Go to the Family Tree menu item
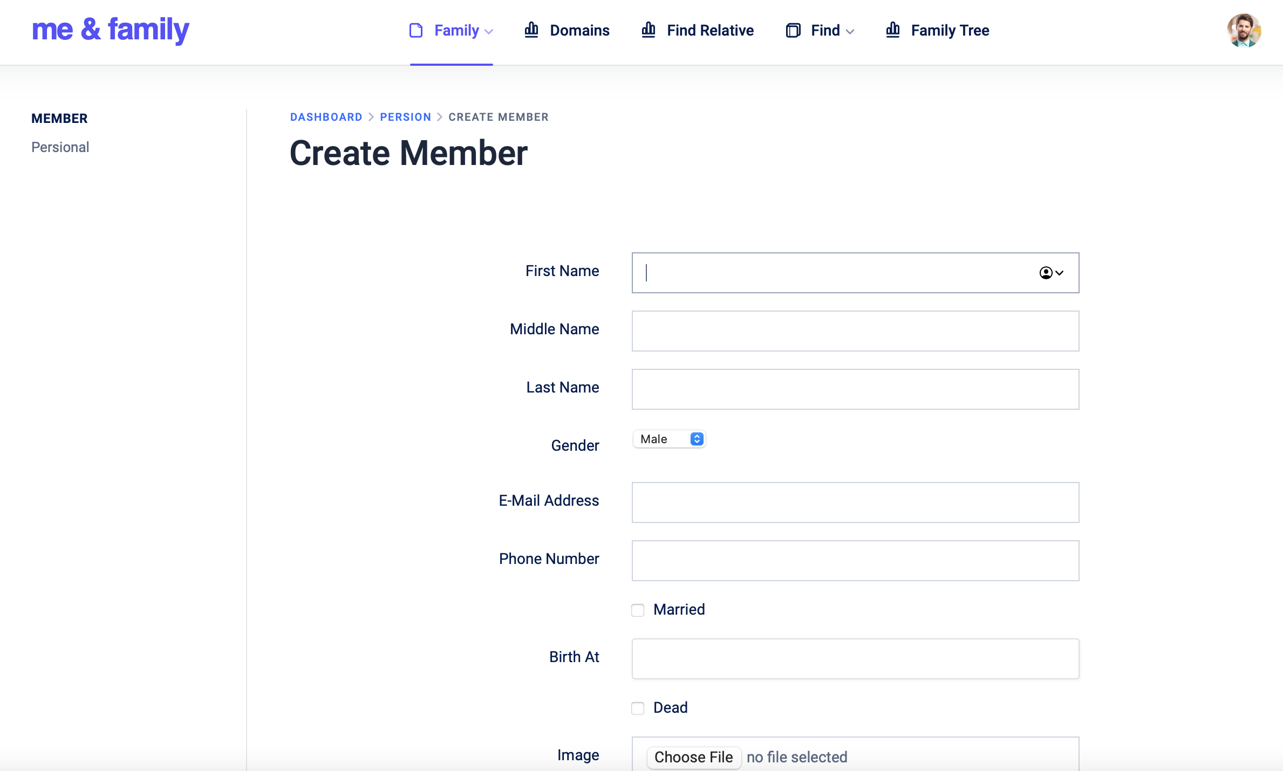The width and height of the screenshot is (1283, 771). click(950, 31)
